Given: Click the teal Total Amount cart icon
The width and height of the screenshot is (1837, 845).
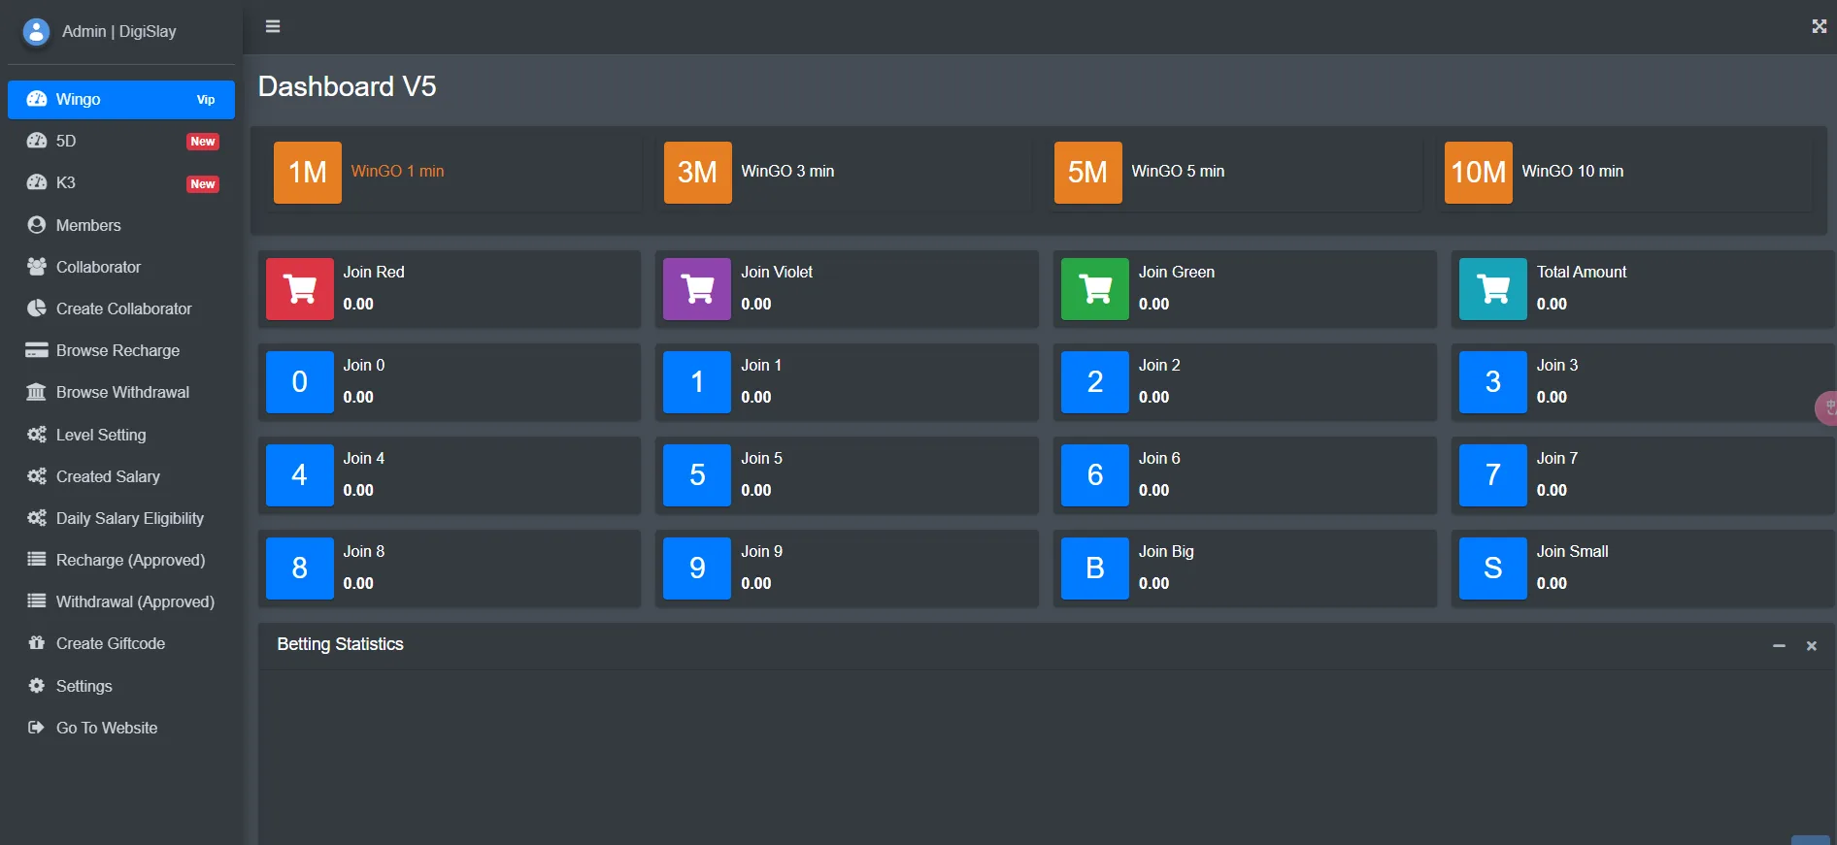Looking at the screenshot, I should tap(1492, 289).
